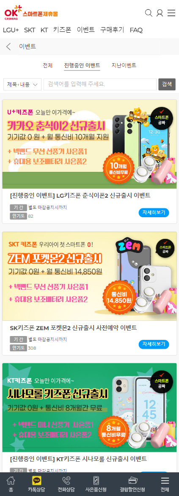The width and height of the screenshot is (179, 496).
Task: Expand the 제목+내용 search filter dropdown
Action: [22, 84]
